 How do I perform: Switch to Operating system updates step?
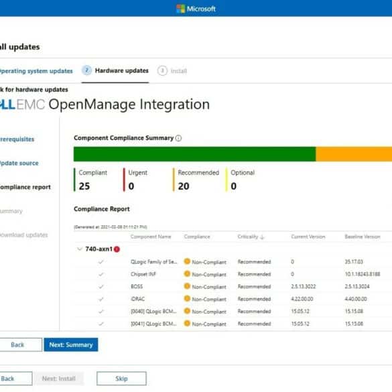(36, 71)
